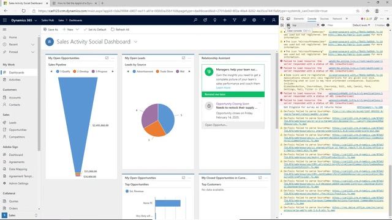Viewport: 392px width, 220px height.
Task: Show console sidebar icon in DevTools
Action: pyautogui.click(x=282, y=25)
